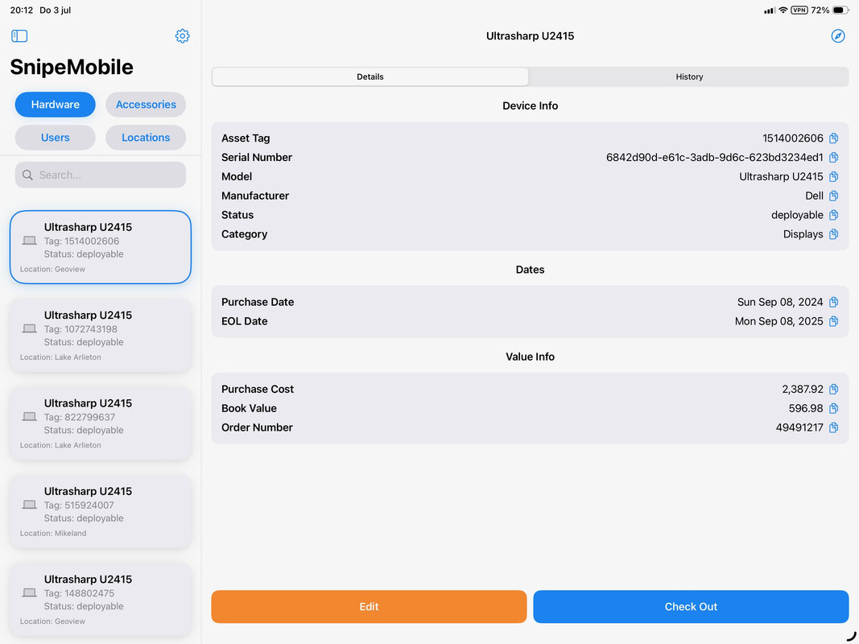Image resolution: width=859 pixels, height=644 pixels.
Task: Click serial number 6842d90d-e61c-3adb-9d6c-623bd3234ed1 text
Action: (714, 157)
